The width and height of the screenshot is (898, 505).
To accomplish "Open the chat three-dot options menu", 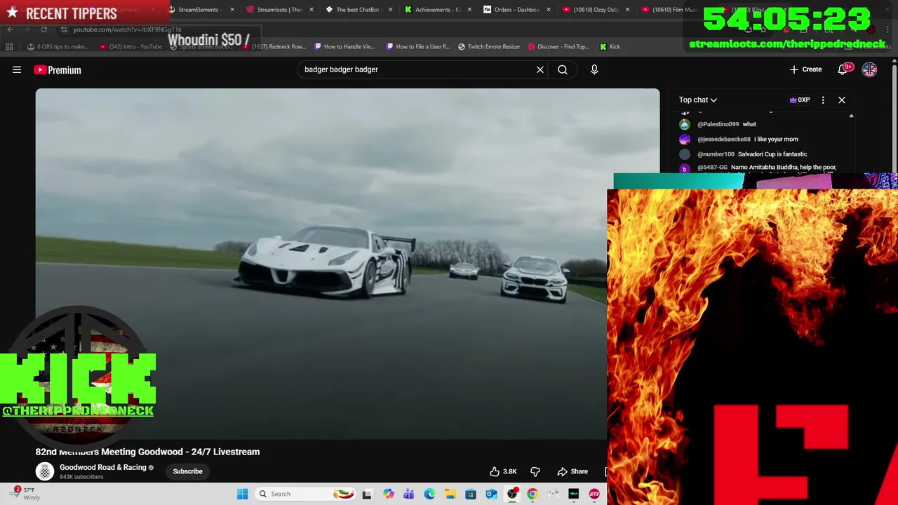I will [x=823, y=100].
